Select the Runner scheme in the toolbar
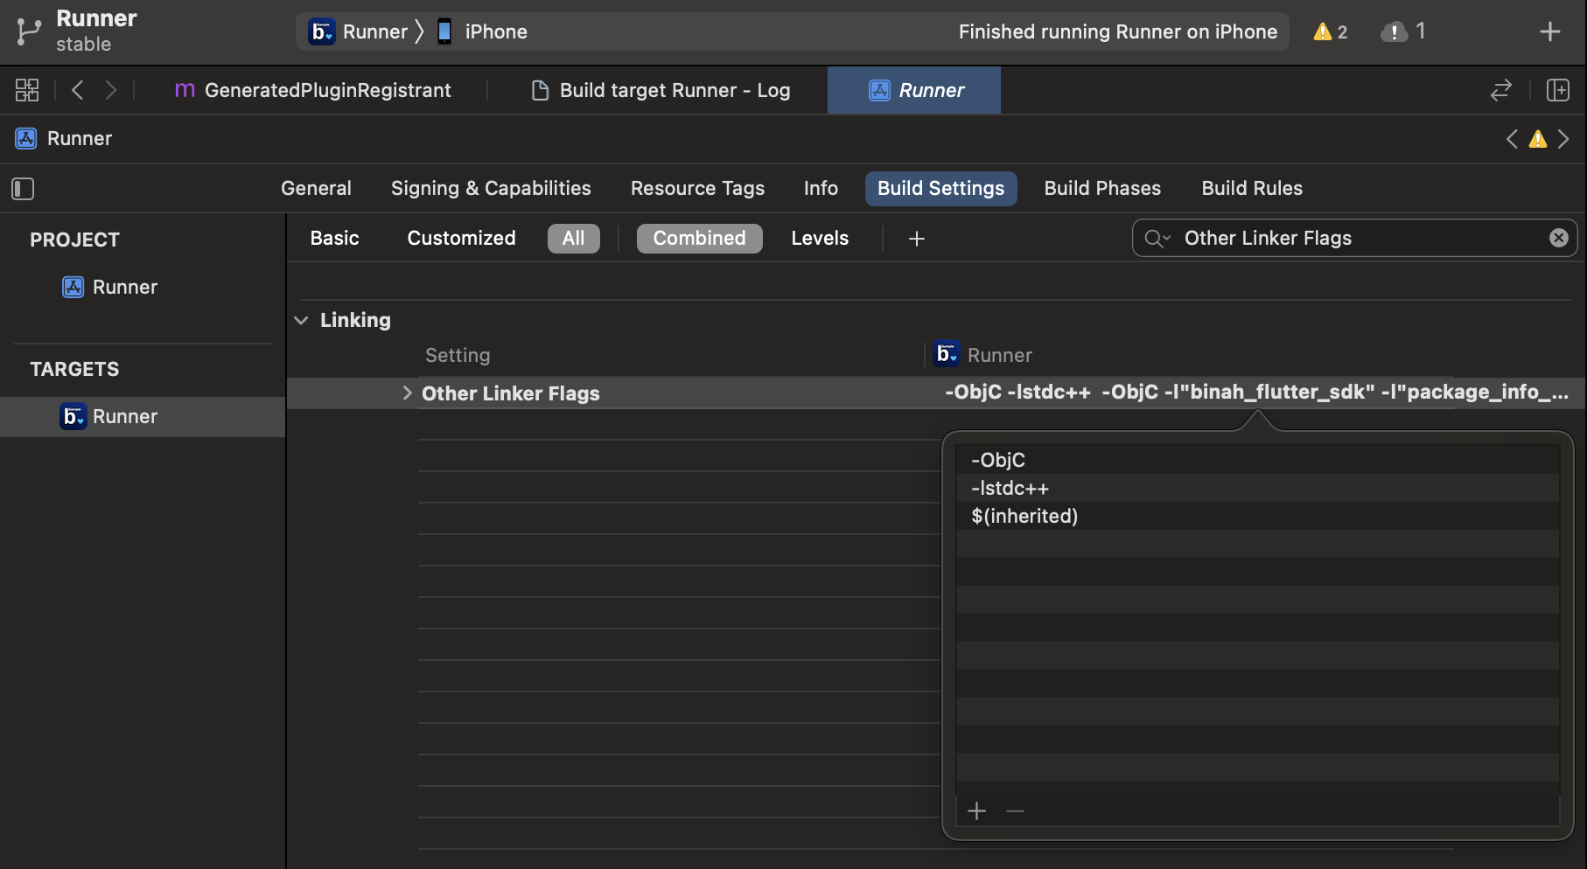Viewport: 1587px width, 869px height. pos(359,31)
